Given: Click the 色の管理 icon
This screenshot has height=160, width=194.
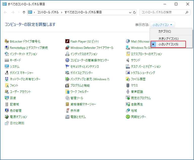Looking at the screenshot, I should click(x=7, y=110).
